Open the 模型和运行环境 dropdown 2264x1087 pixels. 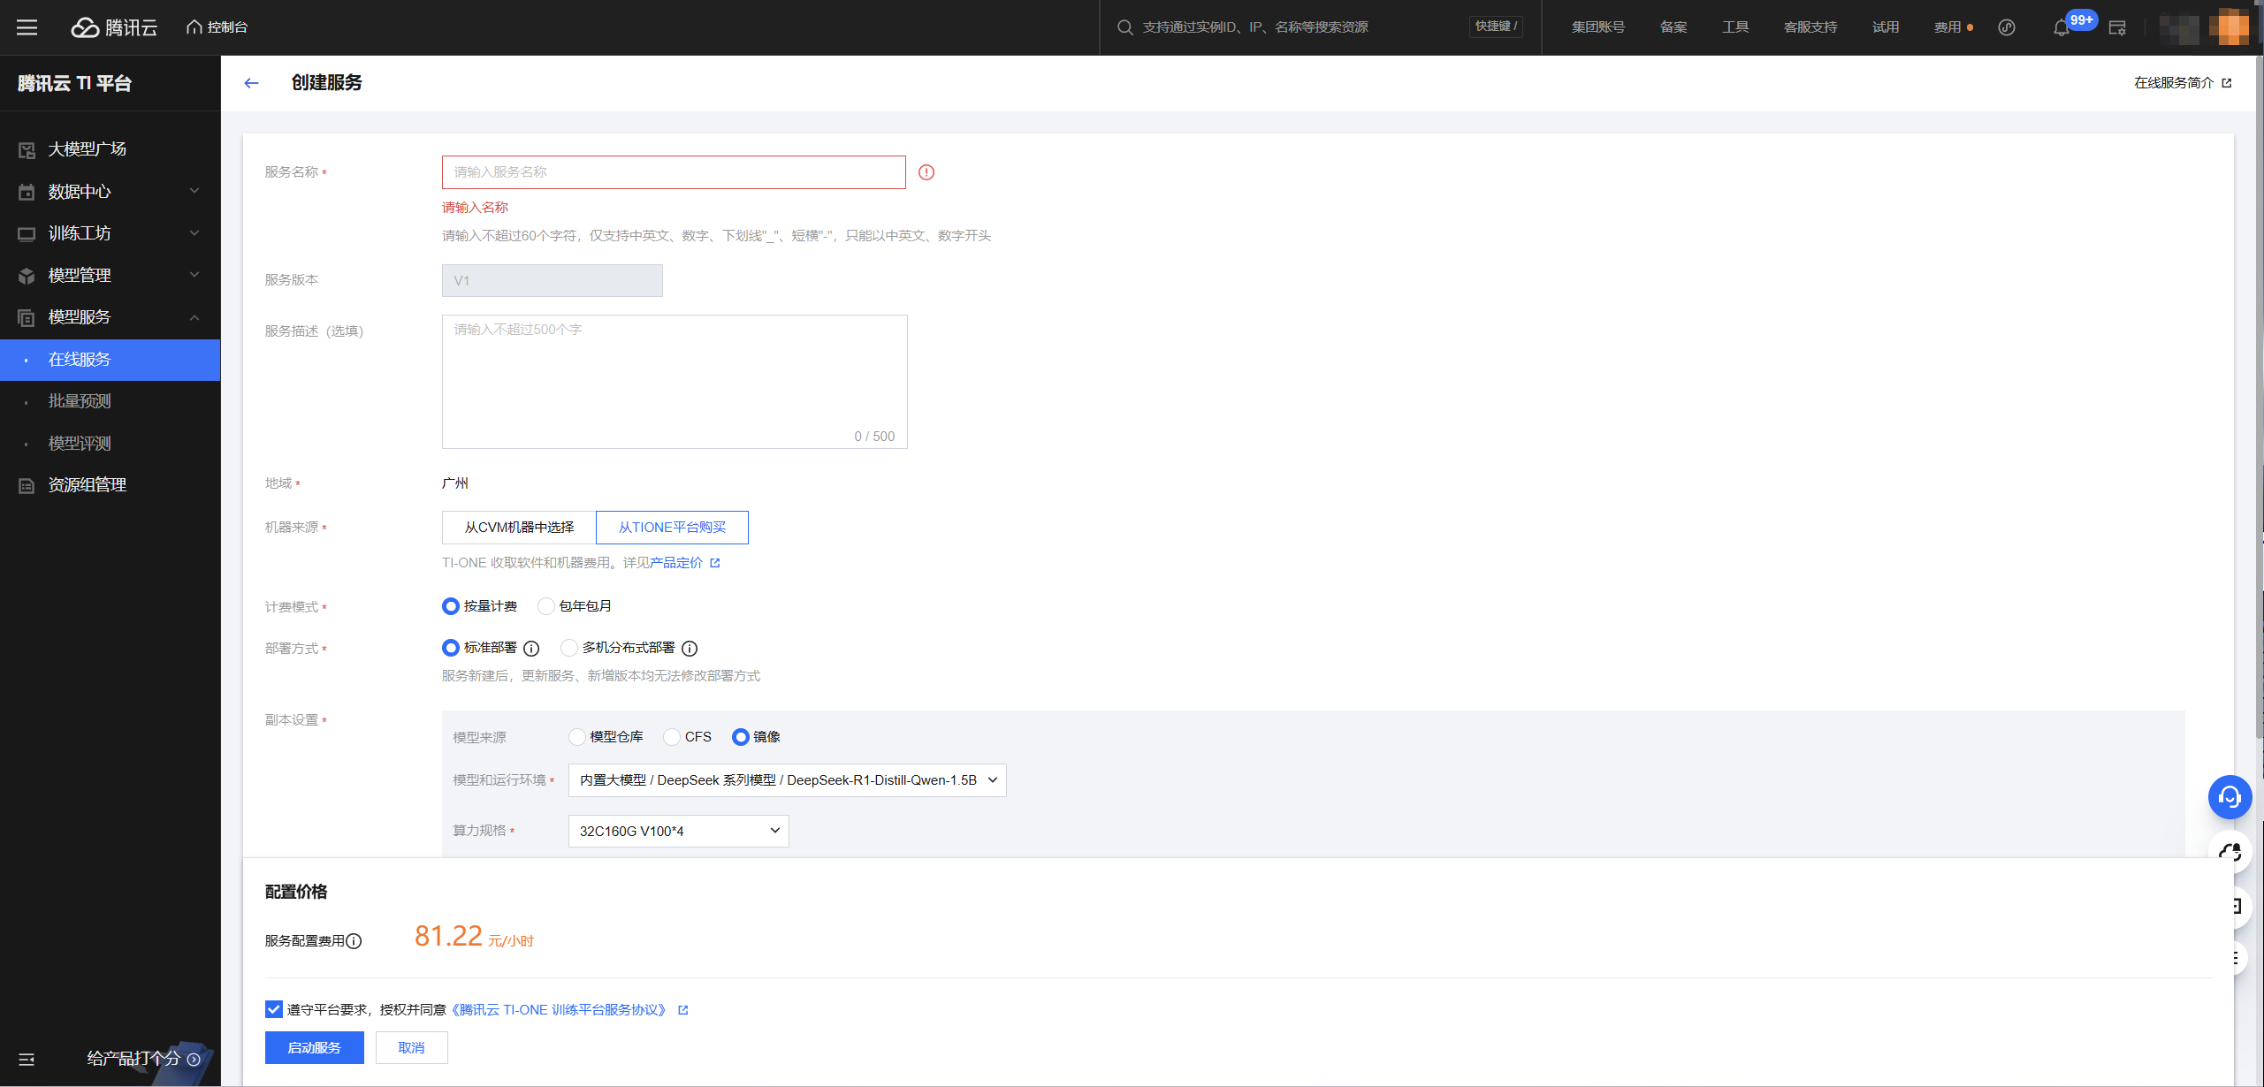click(787, 780)
